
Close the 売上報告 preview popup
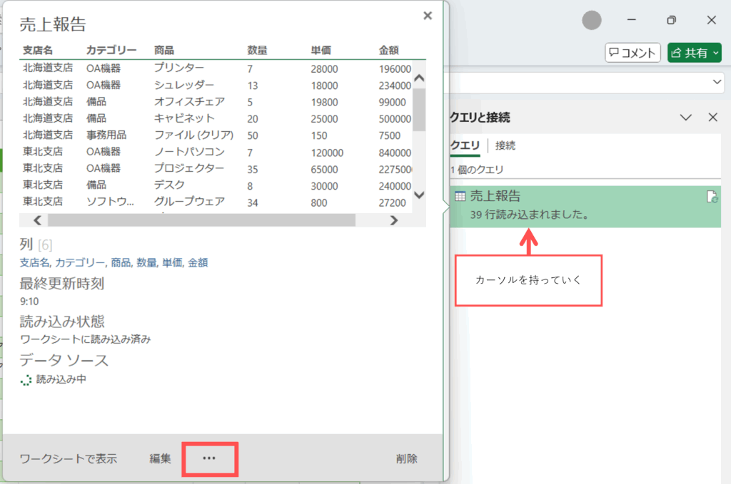428,16
